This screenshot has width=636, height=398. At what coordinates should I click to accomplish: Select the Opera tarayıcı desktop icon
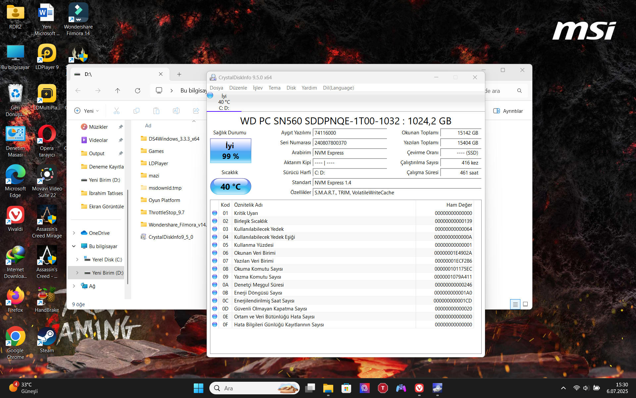point(47,141)
